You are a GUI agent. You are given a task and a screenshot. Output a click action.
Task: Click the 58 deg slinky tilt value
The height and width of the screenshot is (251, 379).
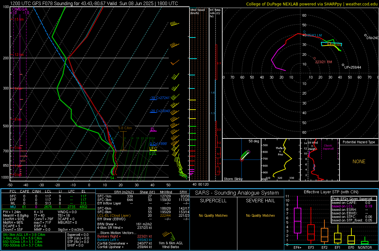(x=253, y=141)
